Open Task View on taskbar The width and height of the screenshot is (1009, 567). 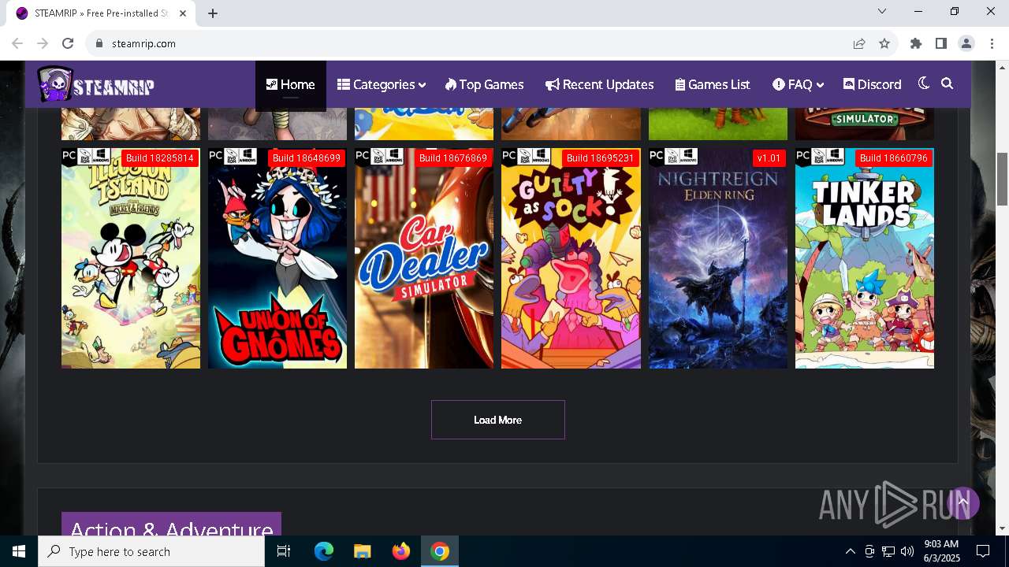coord(284,551)
